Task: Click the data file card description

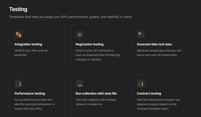Action: pyautogui.click(x=96, y=102)
